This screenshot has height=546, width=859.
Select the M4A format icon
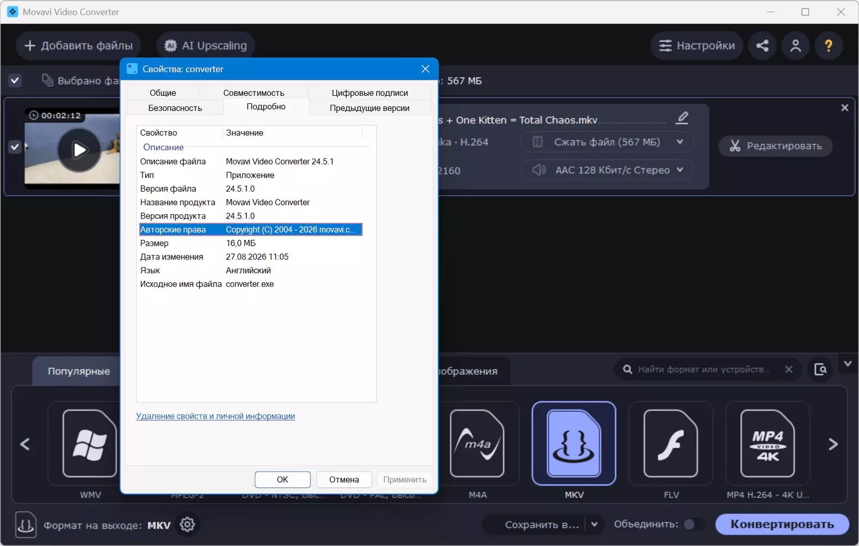[477, 443]
